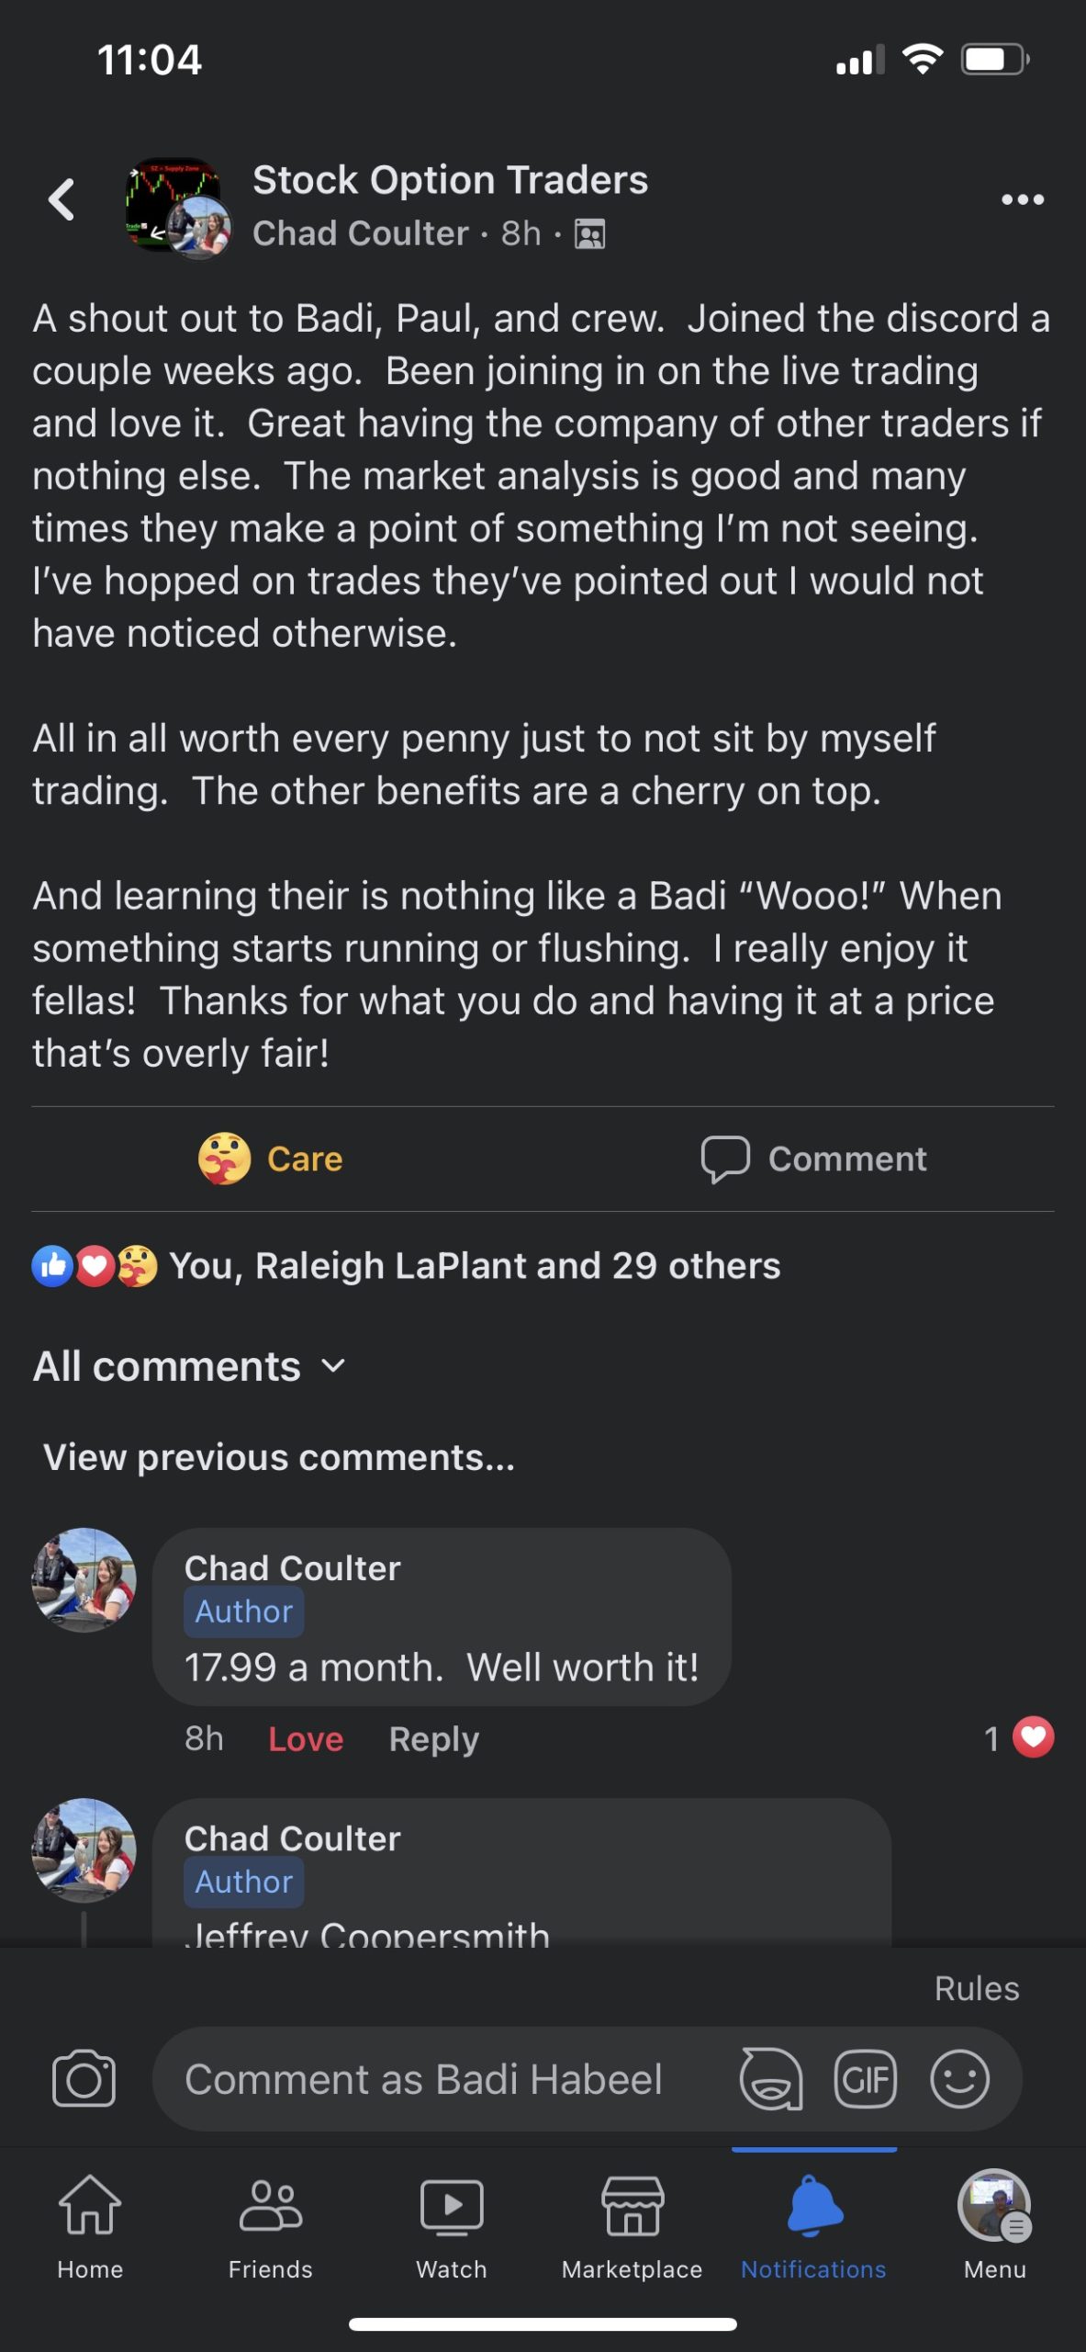
Task: Show reactions list with Raleigh LaPlant
Action: click(474, 1266)
